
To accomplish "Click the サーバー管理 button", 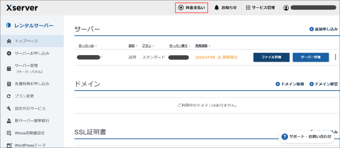I will coord(310,57).
